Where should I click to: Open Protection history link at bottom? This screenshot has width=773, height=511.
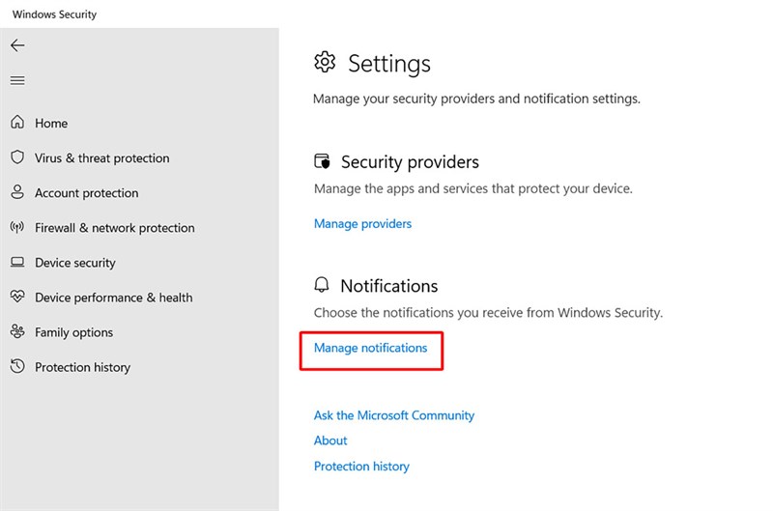tap(361, 467)
